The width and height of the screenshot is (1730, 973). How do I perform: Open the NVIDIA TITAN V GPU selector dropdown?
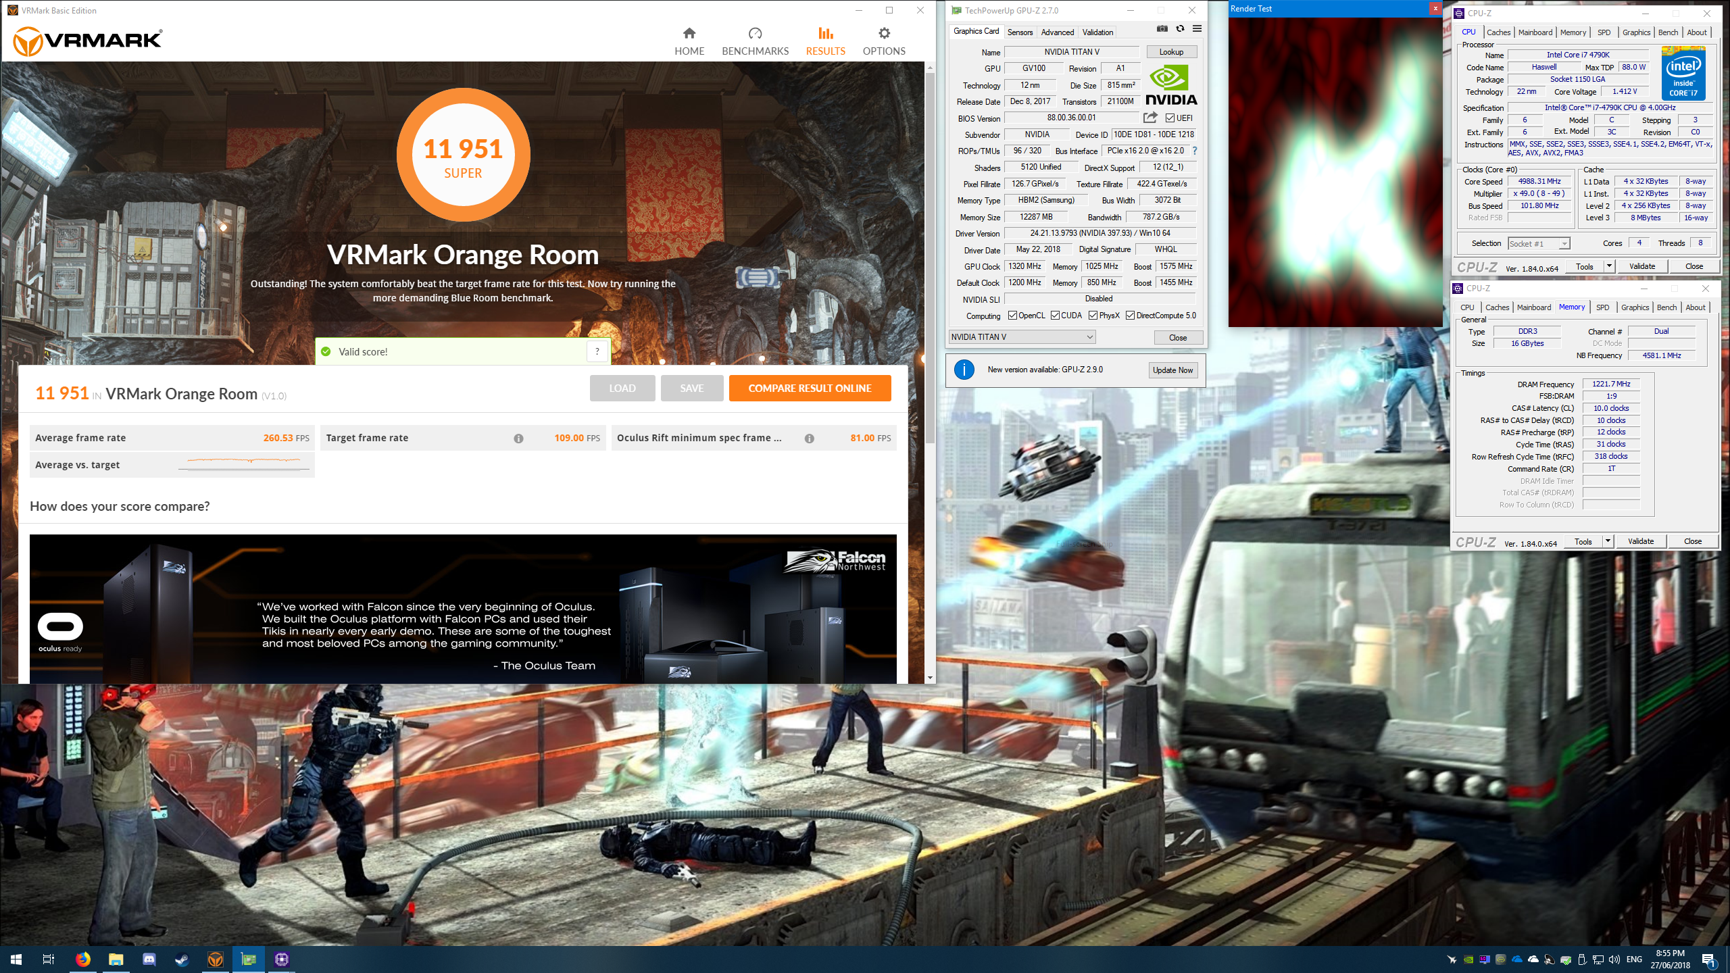[x=1022, y=337]
